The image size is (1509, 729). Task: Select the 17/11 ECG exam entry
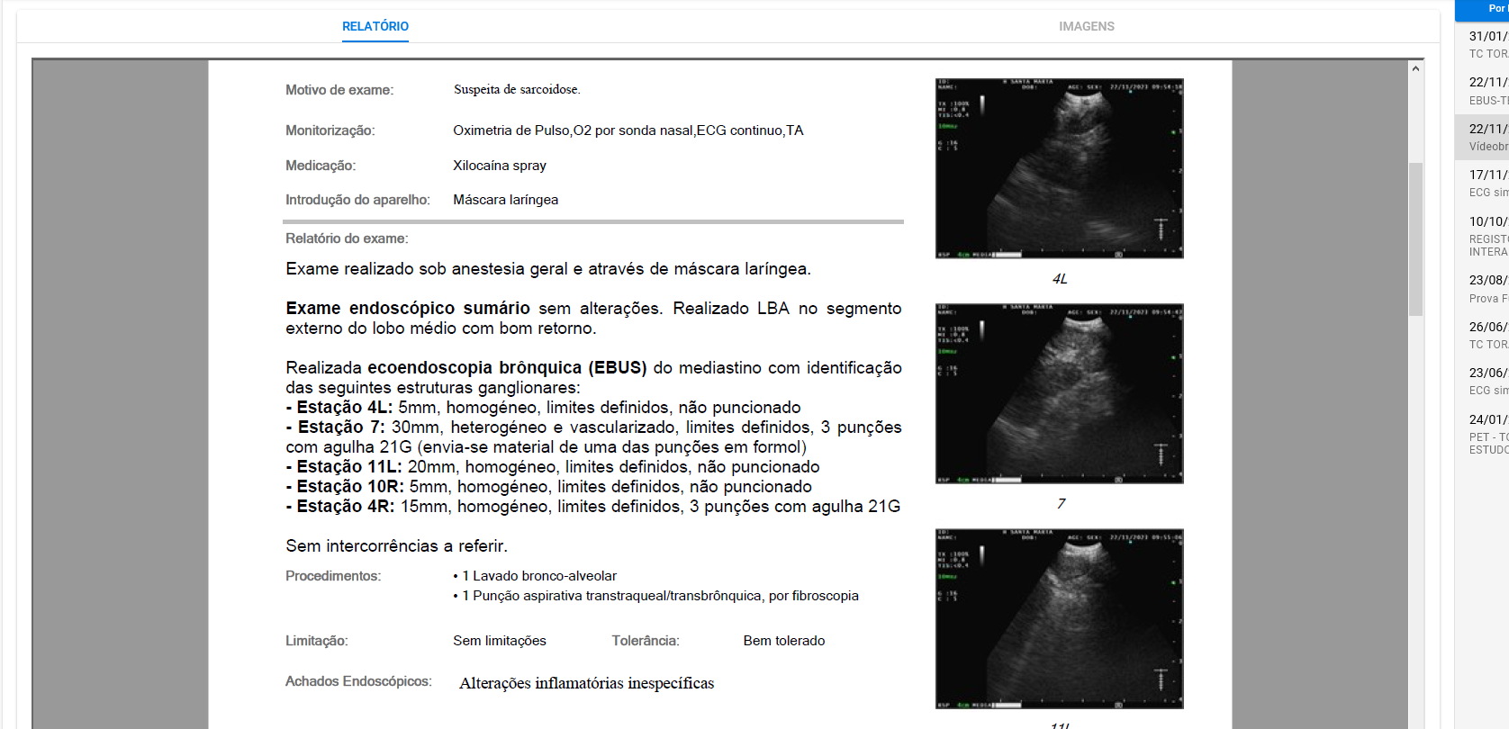pos(1487,183)
